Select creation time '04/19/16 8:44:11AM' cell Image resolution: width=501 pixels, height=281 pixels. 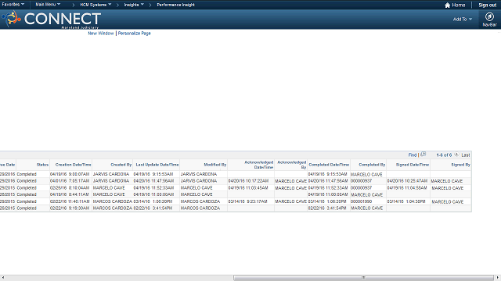click(x=70, y=194)
